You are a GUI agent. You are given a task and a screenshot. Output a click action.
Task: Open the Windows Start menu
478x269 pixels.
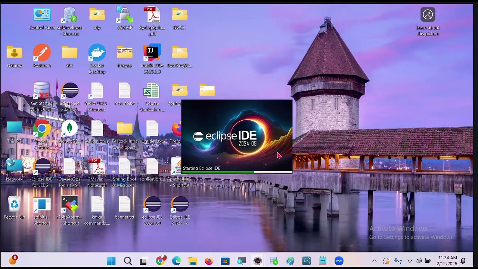click(111, 261)
